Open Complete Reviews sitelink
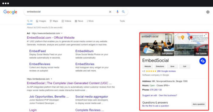This screenshot has height=112, width=213. pos(89,110)
